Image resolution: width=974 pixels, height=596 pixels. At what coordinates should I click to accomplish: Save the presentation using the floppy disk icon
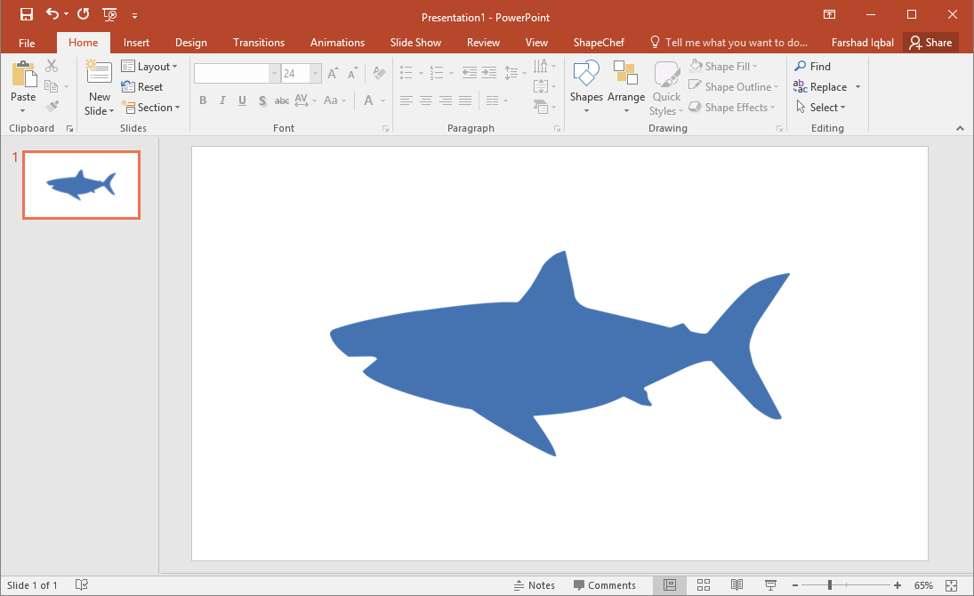click(27, 14)
